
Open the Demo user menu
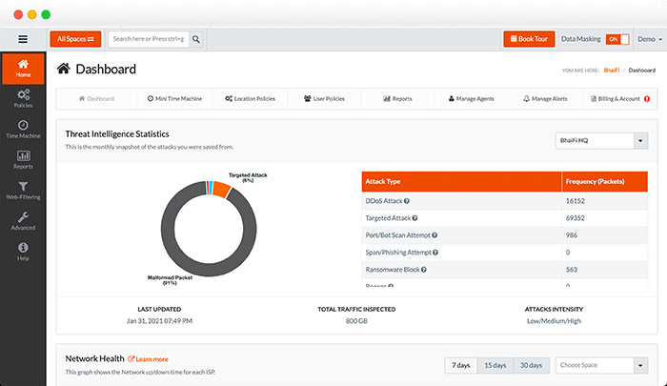click(648, 39)
